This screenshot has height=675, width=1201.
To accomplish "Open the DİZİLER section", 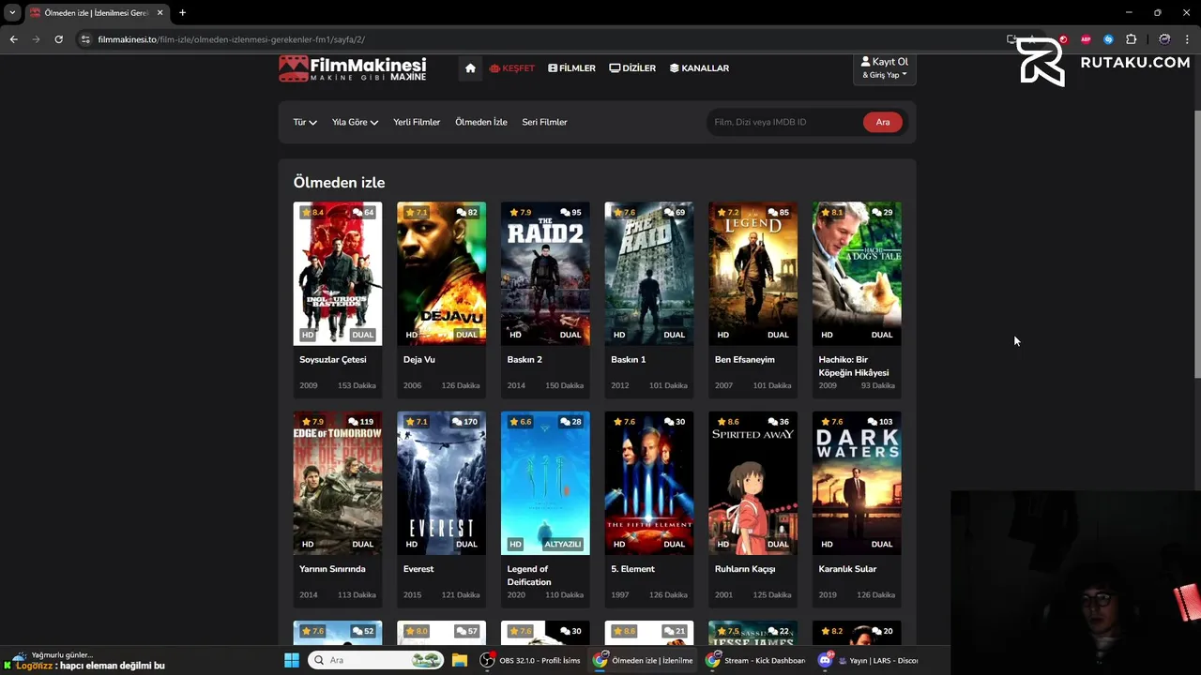I will [x=632, y=68].
